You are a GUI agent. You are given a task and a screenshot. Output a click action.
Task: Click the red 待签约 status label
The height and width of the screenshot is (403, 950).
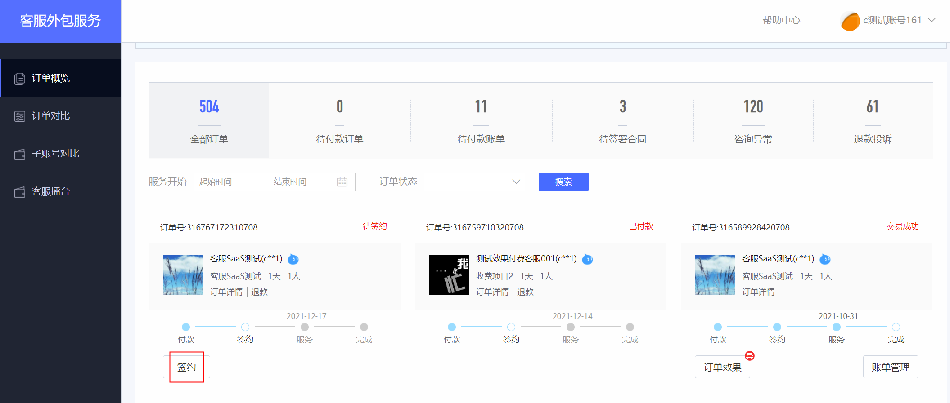click(x=375, y=226)
